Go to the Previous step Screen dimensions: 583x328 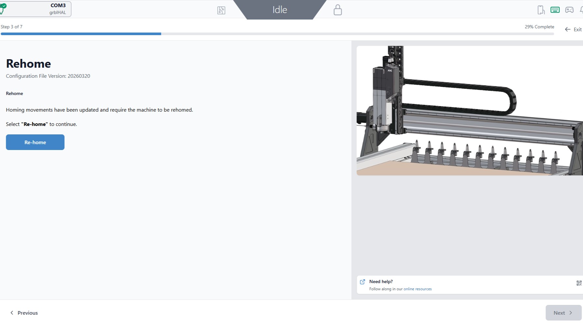[24, 313]
